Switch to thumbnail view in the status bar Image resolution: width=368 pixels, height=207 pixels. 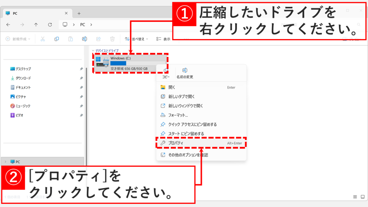tap(362, 197)
